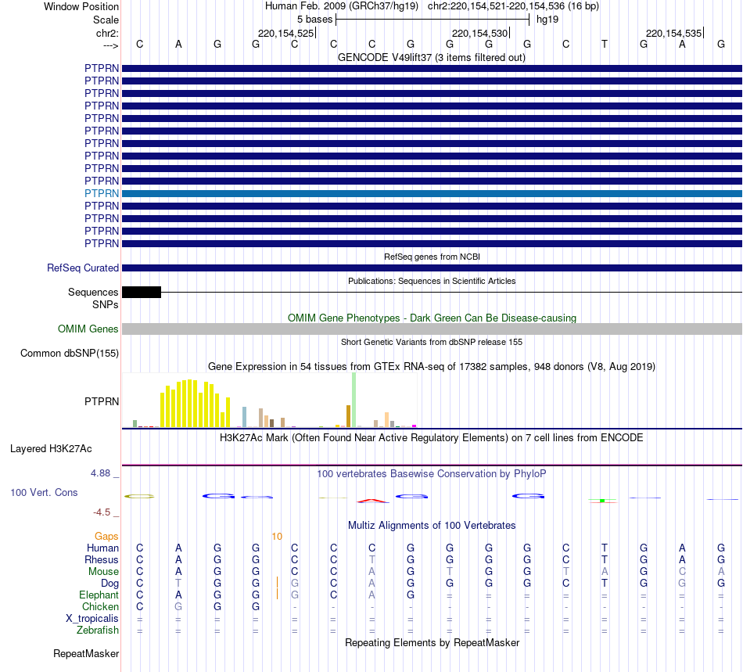
Task: Click the Window Position label
Action: point(81,6)
